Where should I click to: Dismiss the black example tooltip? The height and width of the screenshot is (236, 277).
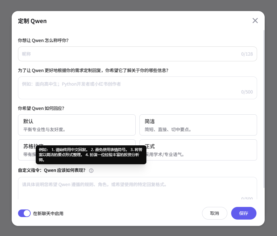91,155
